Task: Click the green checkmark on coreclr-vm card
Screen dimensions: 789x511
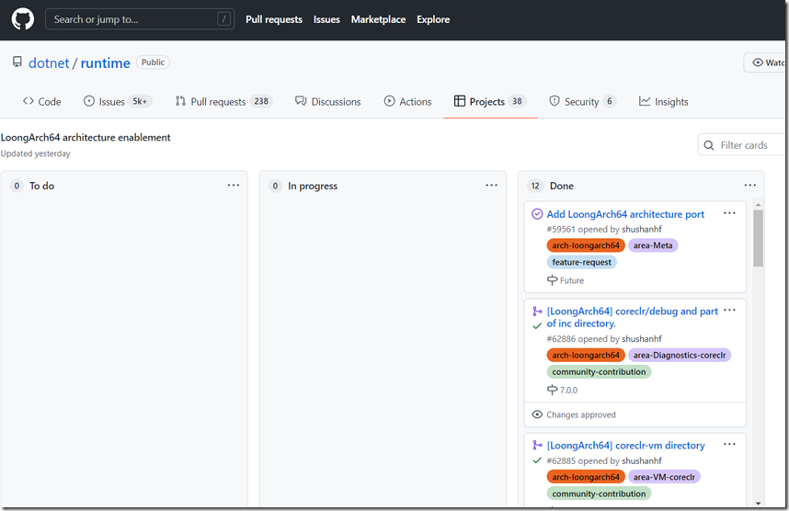Action: [537, 460]
